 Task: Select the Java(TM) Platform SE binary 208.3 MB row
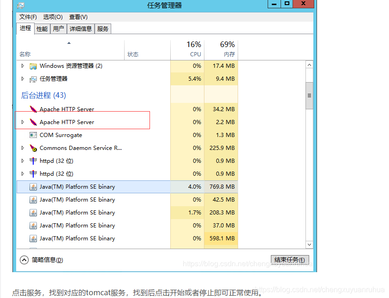pyautogui.click(x=127, y=213)
